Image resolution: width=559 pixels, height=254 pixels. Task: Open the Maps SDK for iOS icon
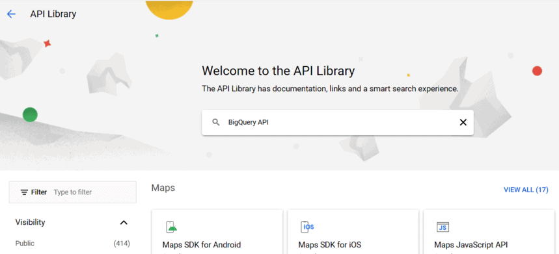[x=307, y=227]
